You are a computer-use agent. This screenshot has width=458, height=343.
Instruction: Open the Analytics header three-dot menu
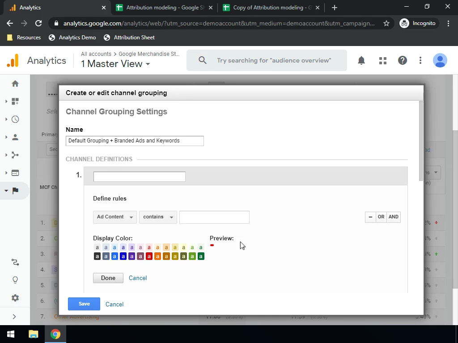420,60
